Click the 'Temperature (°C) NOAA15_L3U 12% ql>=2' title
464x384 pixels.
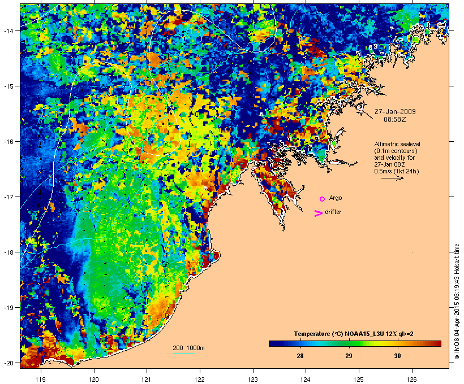[x=354, y=334]
